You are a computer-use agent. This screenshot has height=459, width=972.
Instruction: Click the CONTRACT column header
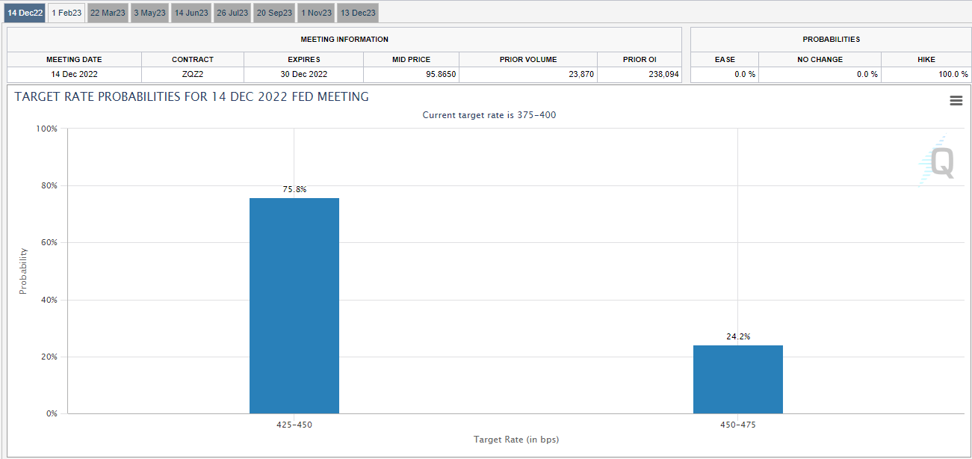coord(193,59)
